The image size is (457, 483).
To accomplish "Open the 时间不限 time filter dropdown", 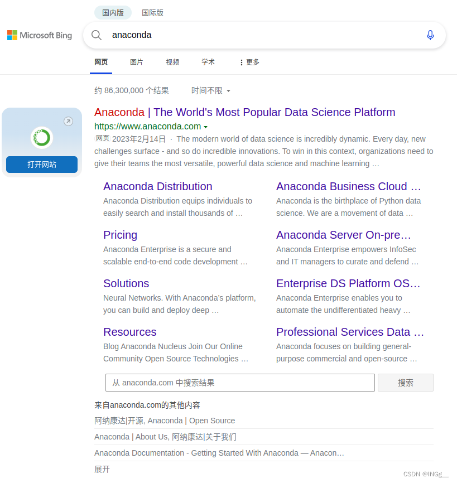I will (210, 90).
